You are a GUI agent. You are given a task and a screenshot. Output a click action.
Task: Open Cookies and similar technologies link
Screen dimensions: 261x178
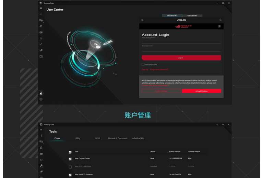click(x=155, y=86)
